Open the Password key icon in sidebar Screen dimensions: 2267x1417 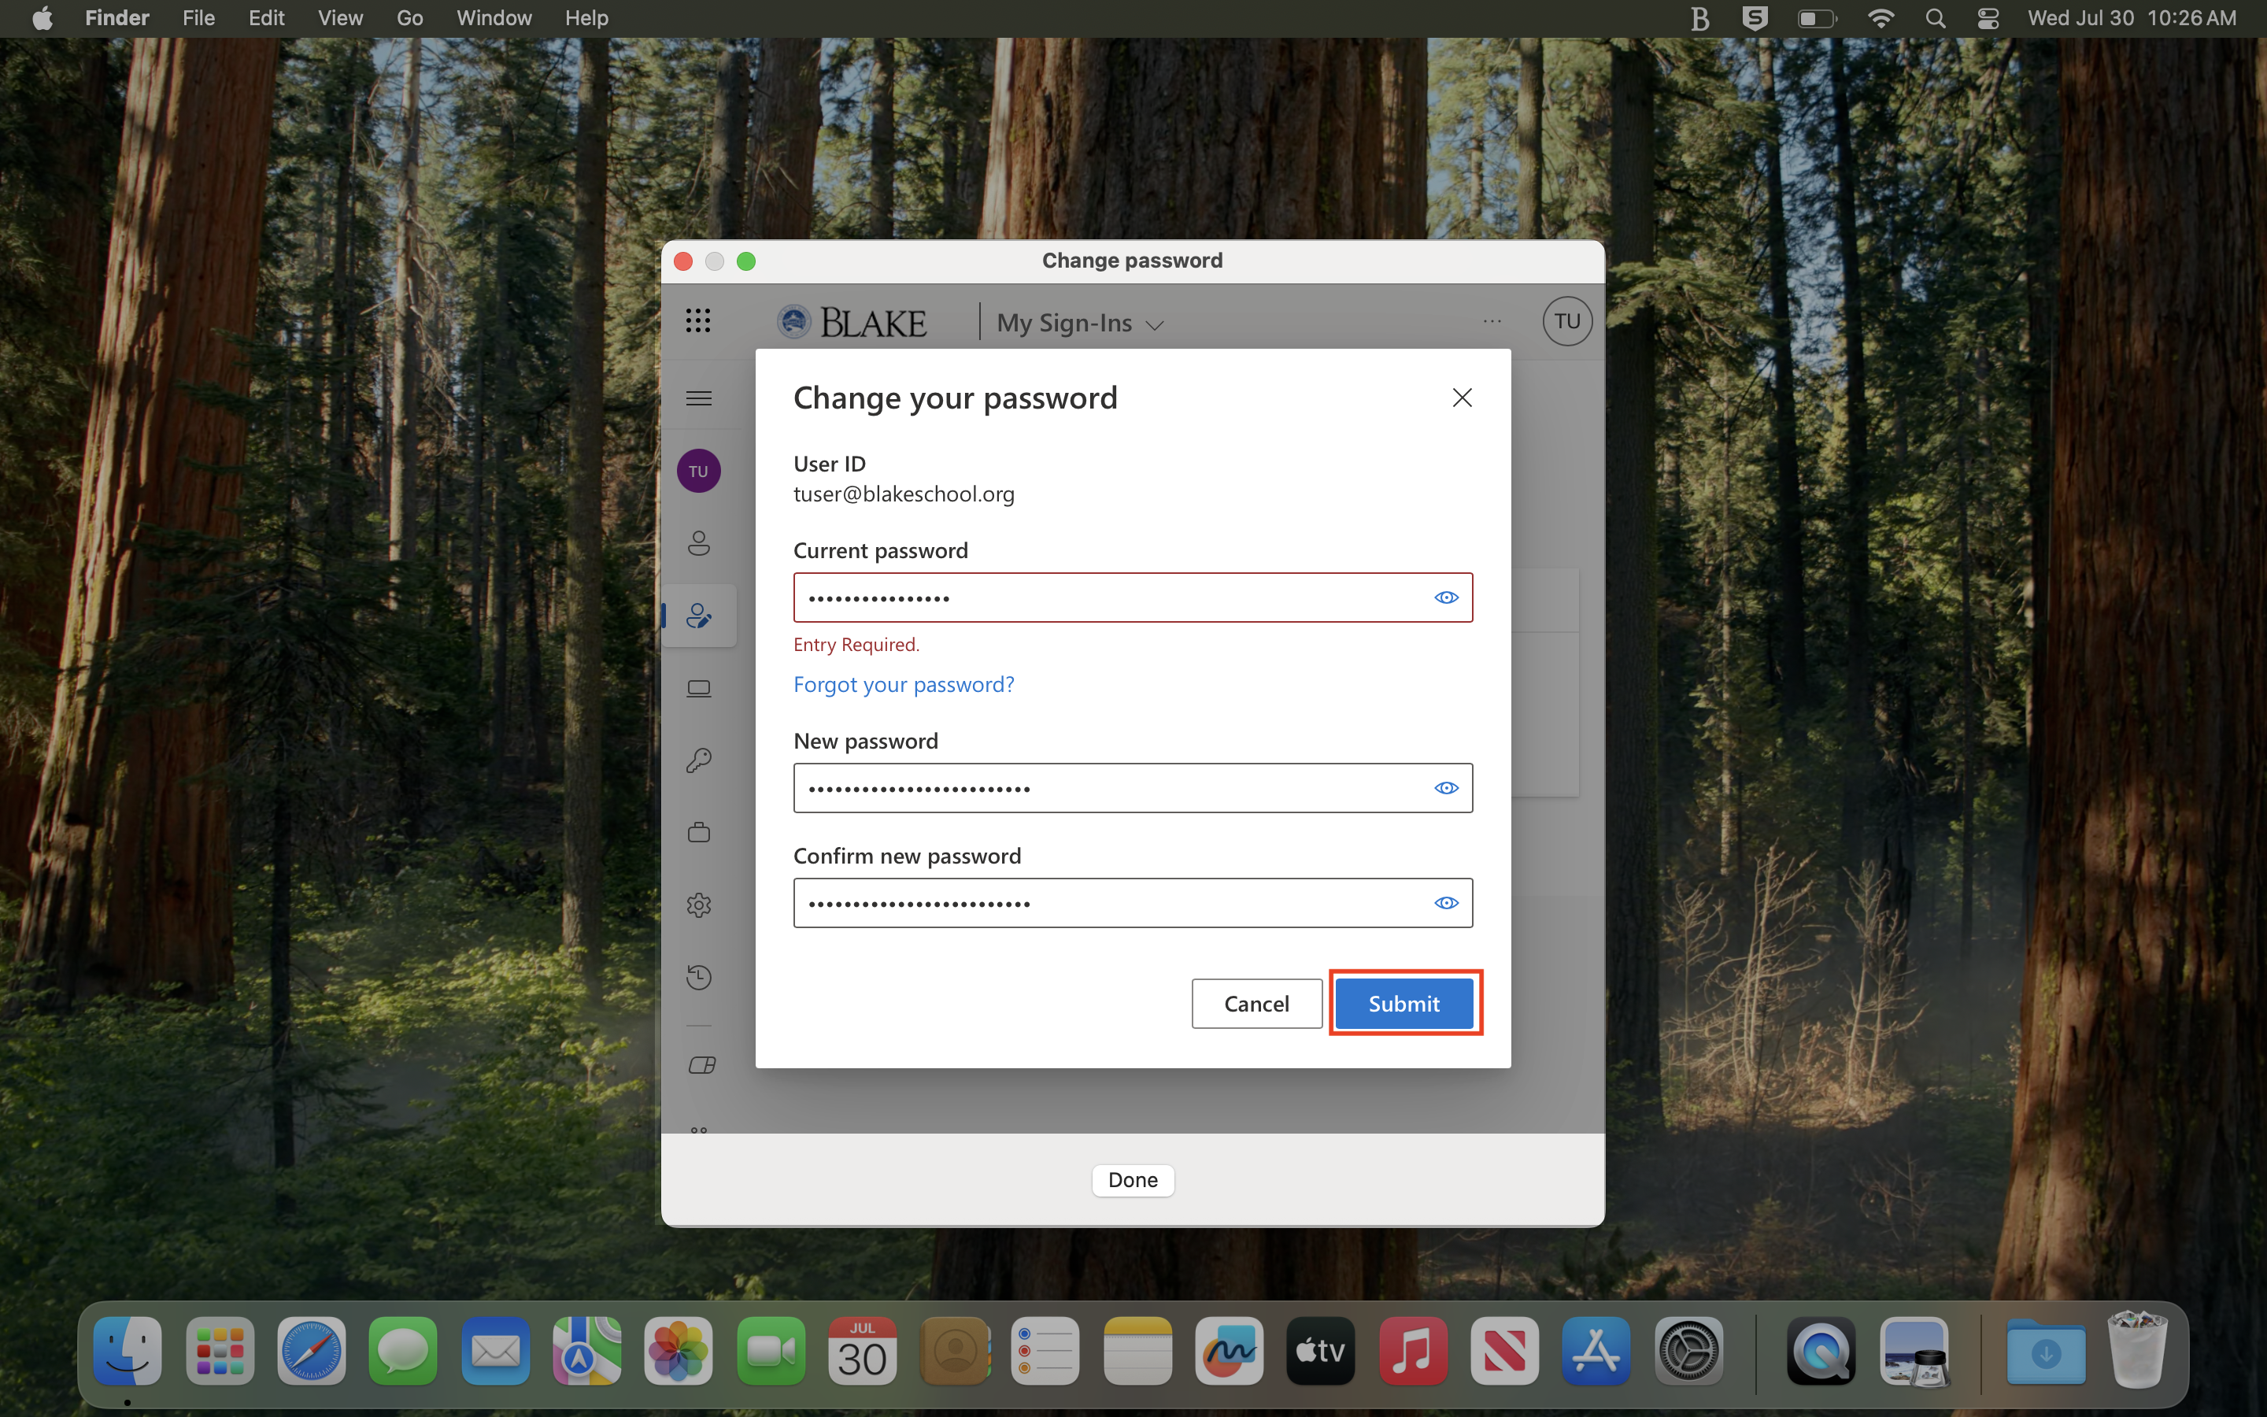tap(699, 760)
